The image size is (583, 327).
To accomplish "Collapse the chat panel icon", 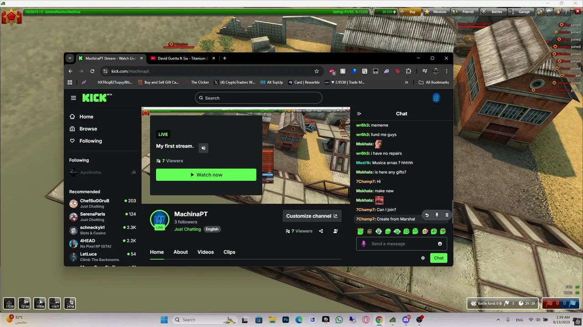I will click(359, 114).
